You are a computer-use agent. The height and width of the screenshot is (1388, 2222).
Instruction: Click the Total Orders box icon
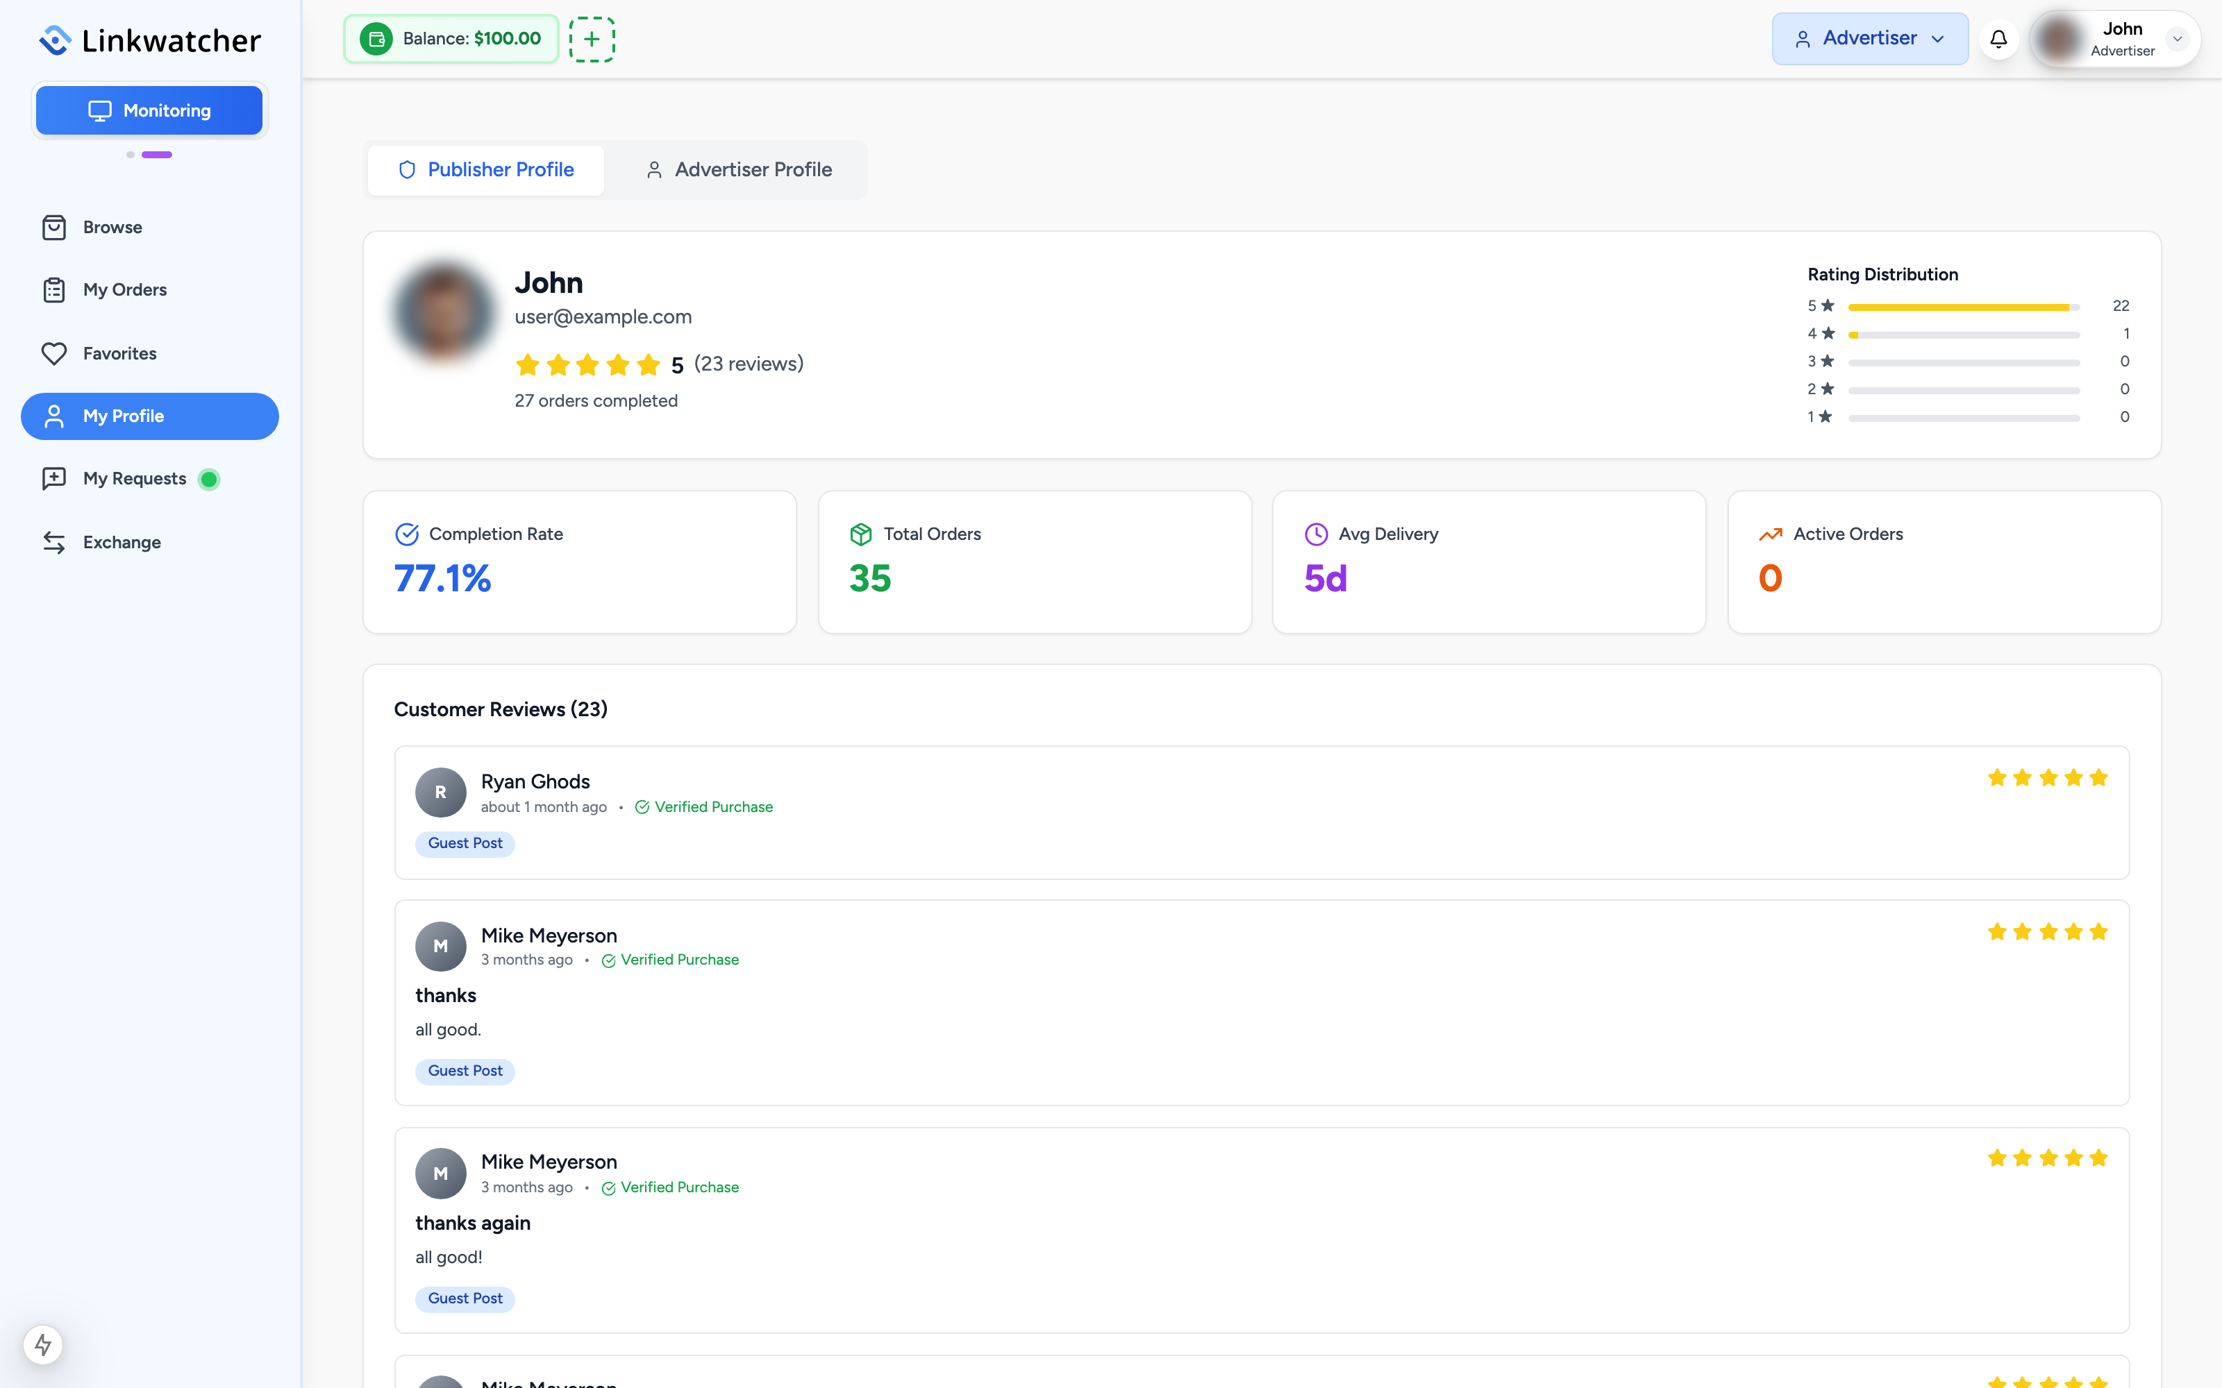860,534
